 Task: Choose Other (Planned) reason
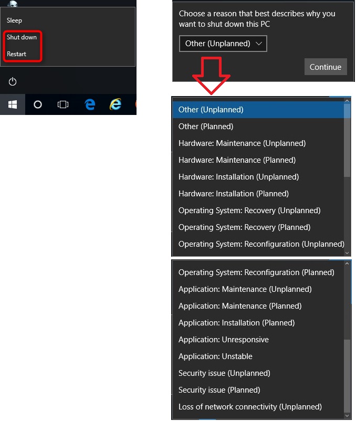(x=258, y=127)
